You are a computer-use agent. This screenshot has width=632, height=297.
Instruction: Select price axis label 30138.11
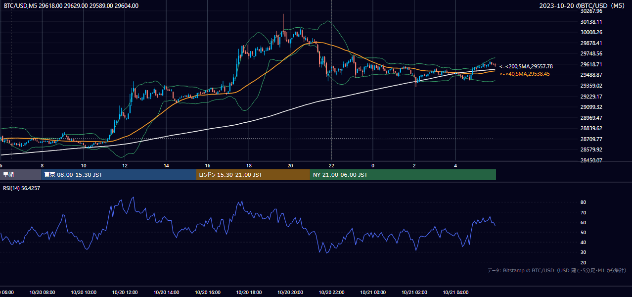tap(591, 22)
